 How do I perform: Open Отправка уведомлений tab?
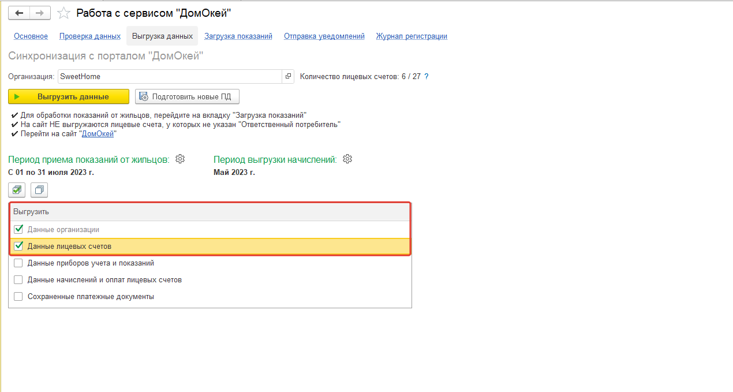[324, 36]
